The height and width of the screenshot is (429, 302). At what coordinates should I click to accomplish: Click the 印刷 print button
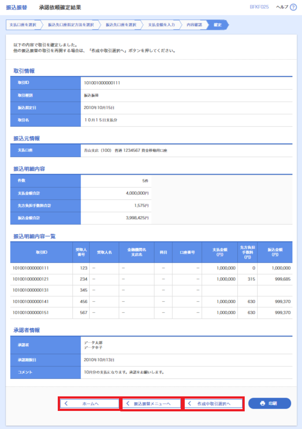(269, 403)
